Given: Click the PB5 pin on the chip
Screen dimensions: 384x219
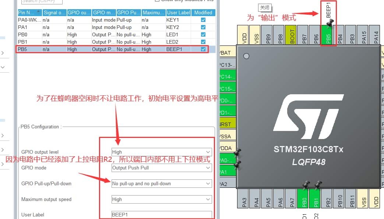Looking at the screenshot, I should pos(328,37).
